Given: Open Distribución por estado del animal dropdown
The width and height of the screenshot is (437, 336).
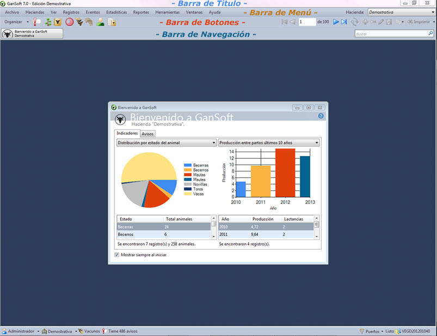Looking at the screenshot, I should click(x=167, y=142).
